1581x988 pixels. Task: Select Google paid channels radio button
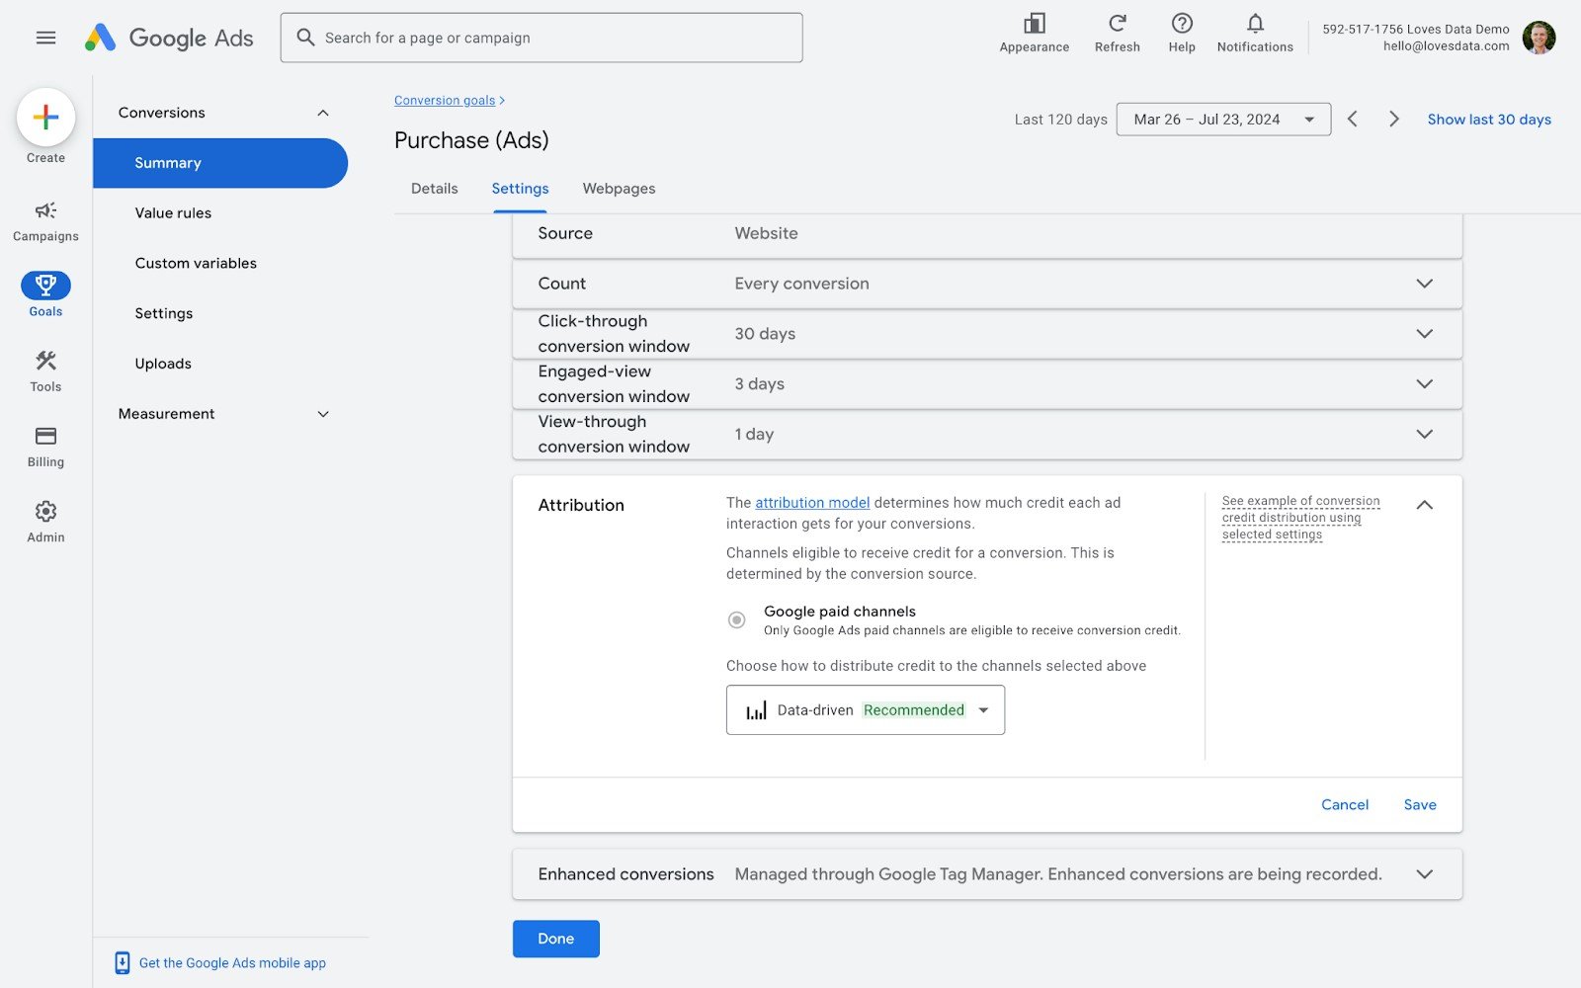click(736, 620)
